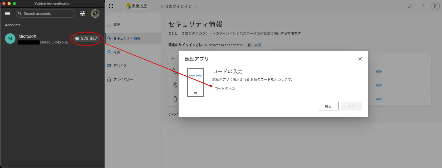
Task: Click the YubiKey device icon
Action: [95, 13]
